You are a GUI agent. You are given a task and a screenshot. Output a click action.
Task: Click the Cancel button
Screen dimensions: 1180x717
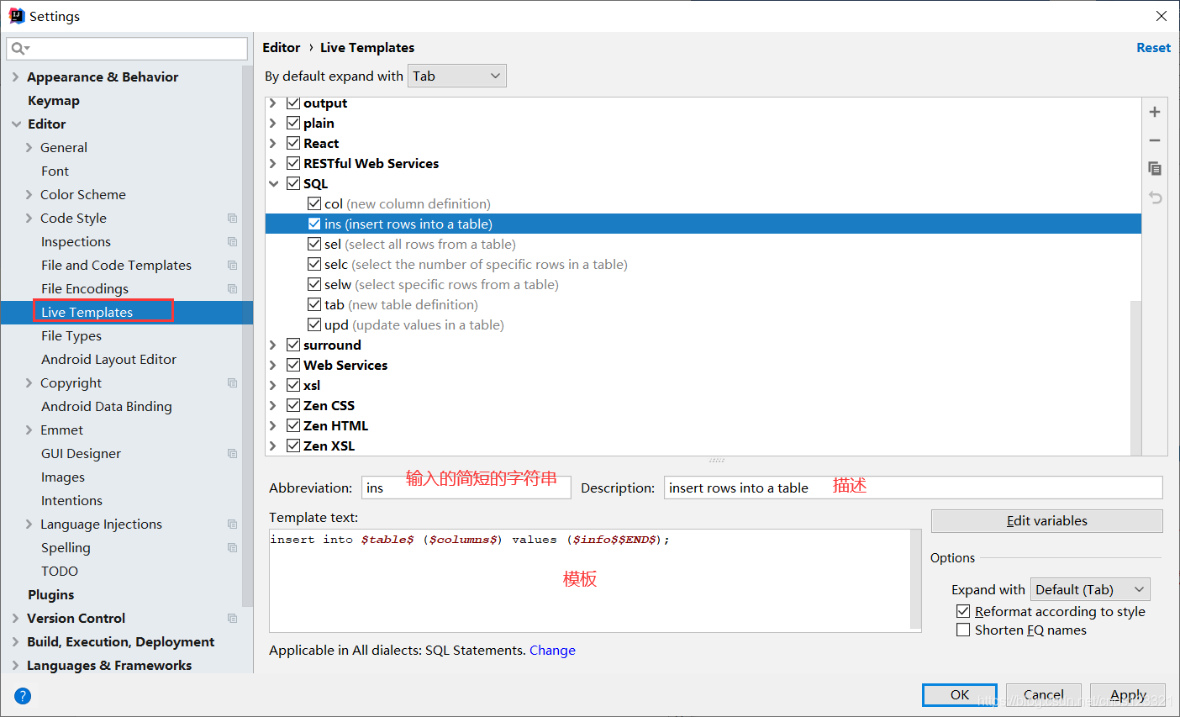coord(1044,695)
